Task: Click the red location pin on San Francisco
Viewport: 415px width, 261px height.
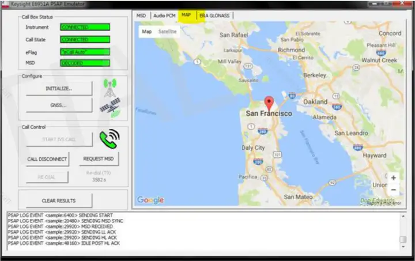Action: coord(269,104)
